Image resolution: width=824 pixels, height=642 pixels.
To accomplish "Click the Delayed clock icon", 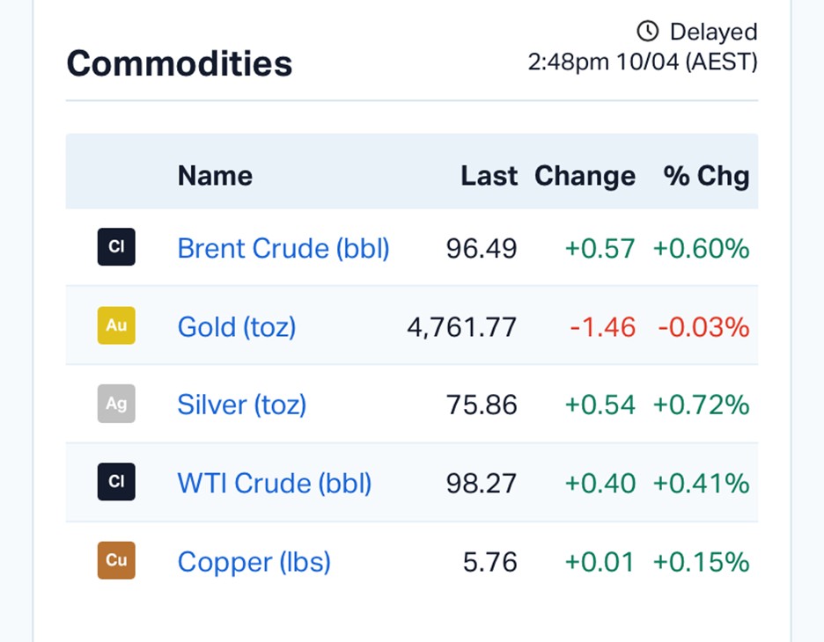I will (648, 32).
